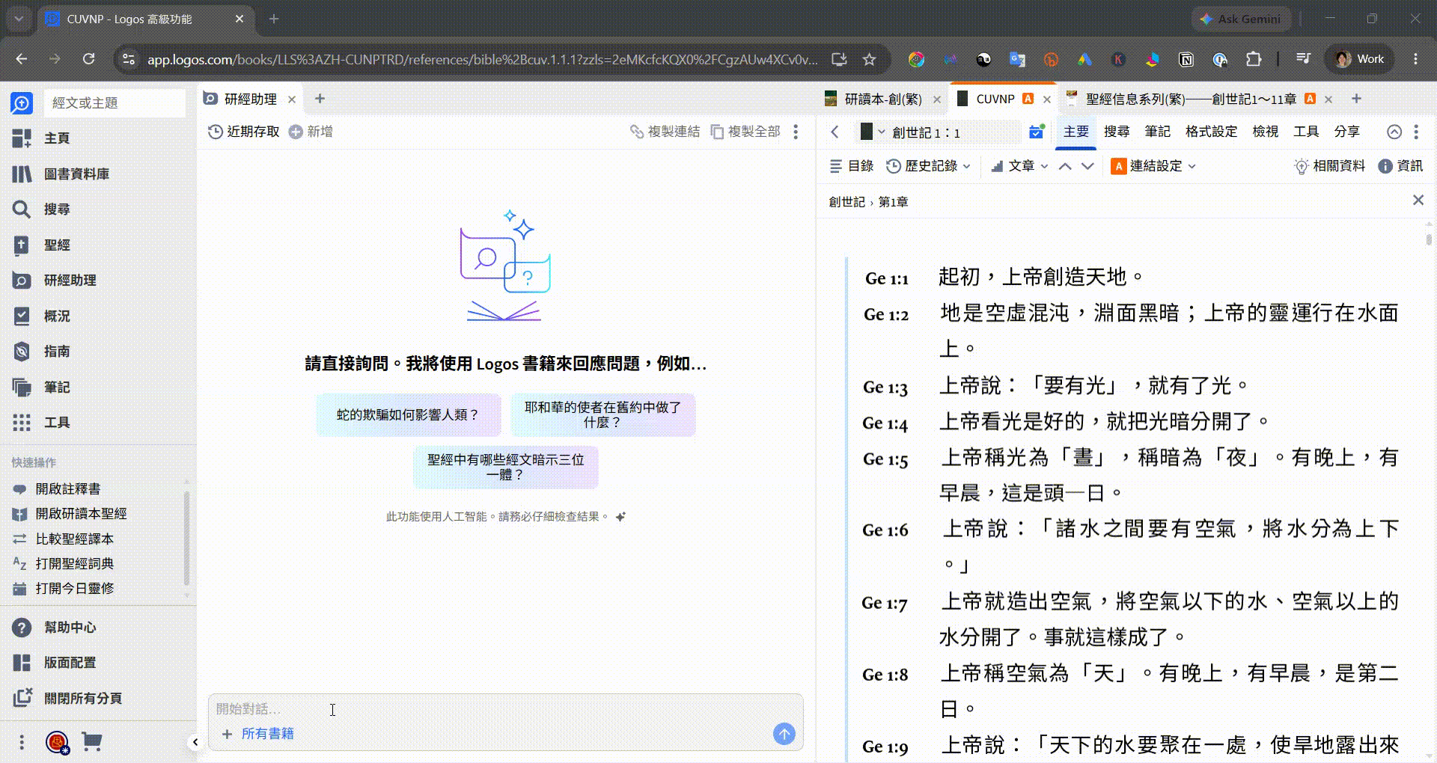Viewport: 1437px width, 763px height.
Task: Choose suggestion 聖經中有哪些經文暗示三位一體？
Action: coord(505,468)
